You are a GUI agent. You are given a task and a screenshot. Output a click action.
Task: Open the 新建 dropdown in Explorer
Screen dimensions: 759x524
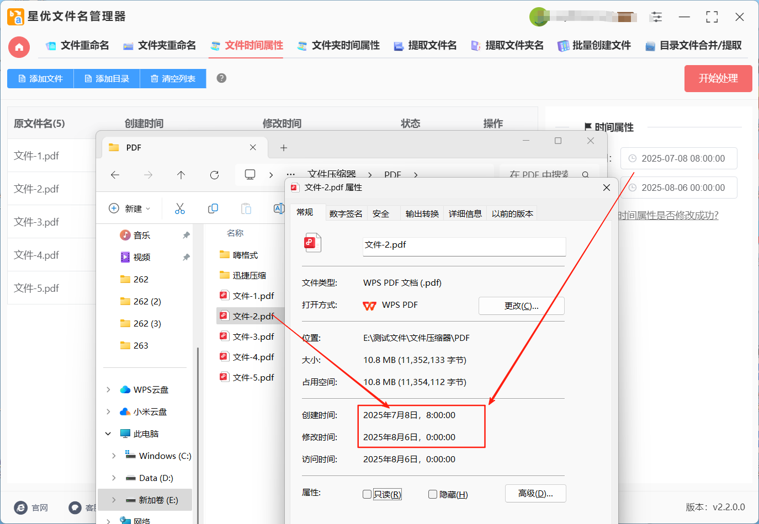(130, 208)
